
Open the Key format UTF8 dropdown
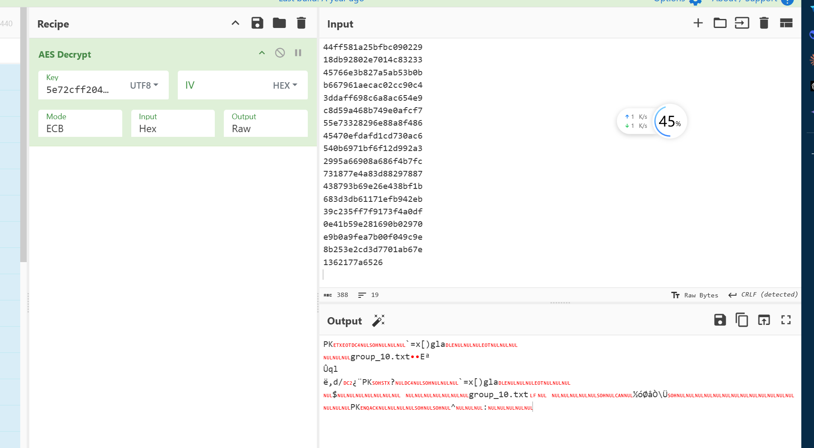click(144, 86)
